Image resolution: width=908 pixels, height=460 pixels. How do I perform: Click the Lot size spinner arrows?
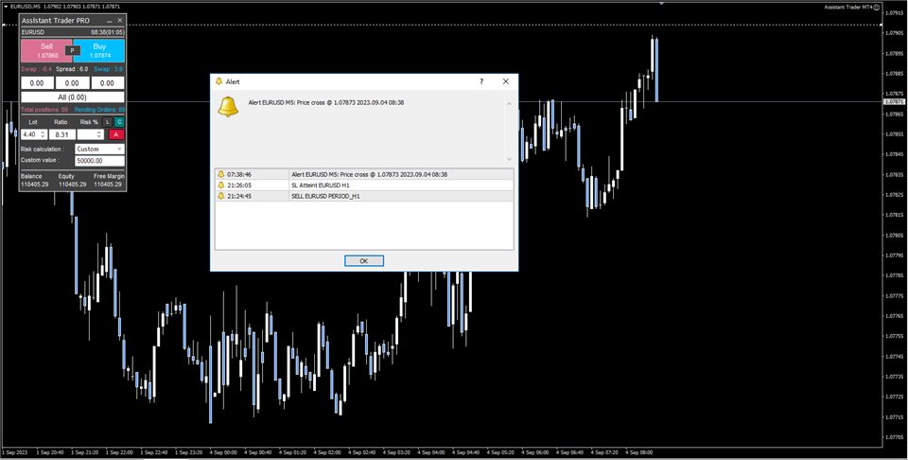click(43, 134)
